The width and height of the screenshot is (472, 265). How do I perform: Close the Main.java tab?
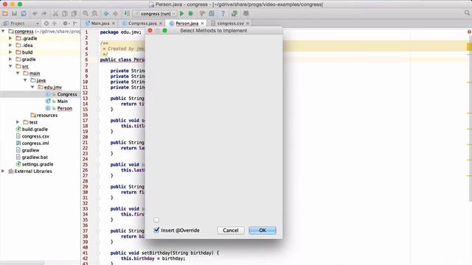pos(114,23)
